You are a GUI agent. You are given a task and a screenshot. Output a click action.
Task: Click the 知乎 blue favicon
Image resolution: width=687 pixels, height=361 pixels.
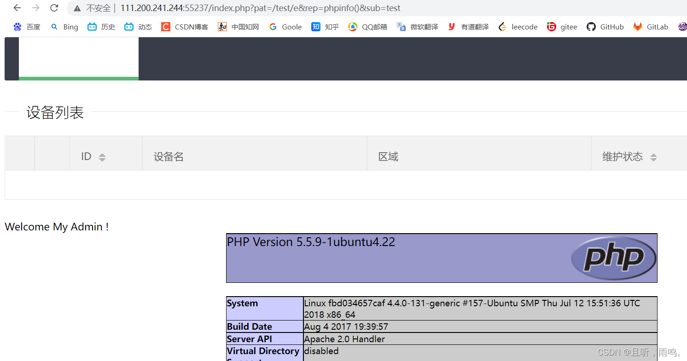[x=316, y=27]
